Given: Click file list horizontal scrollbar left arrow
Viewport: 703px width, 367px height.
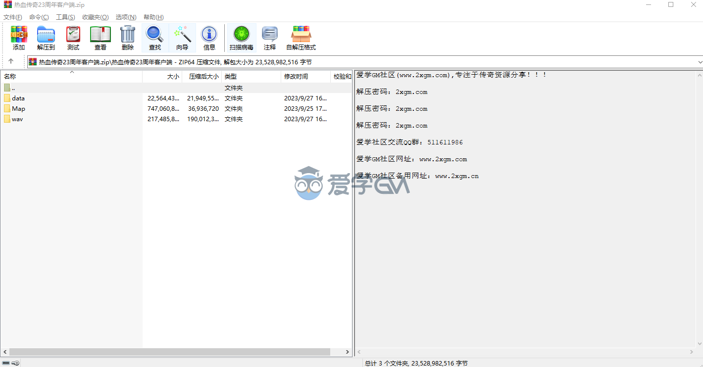Looking at the screenshot, I should 4,352.
